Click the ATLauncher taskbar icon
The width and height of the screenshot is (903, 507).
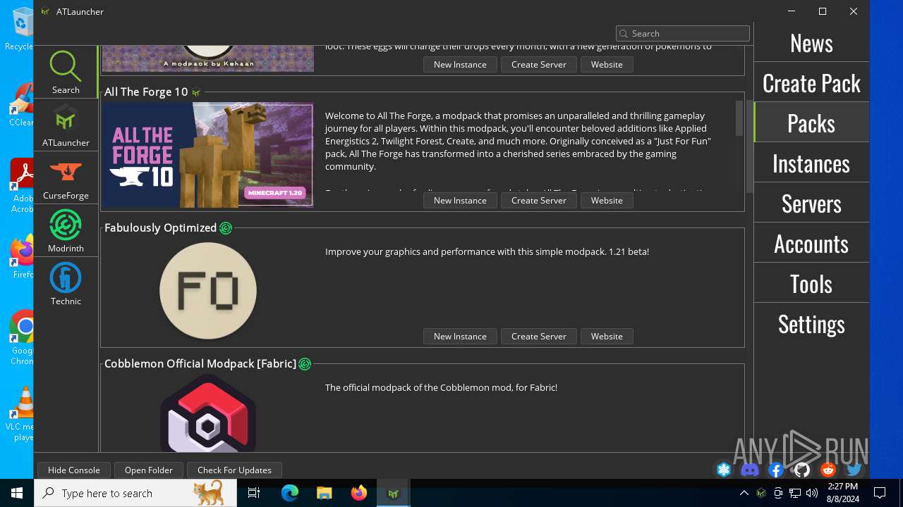click(x=394, y=493)
